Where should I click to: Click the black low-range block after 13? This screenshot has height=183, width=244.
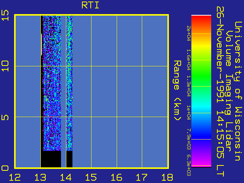(x=51, y=159)
